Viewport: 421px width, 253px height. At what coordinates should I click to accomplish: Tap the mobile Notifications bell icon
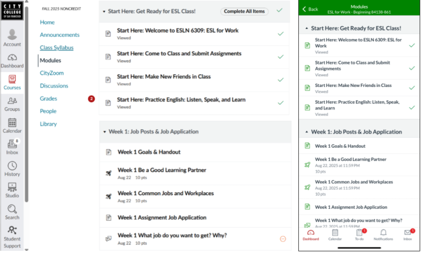tap(384, 232)
